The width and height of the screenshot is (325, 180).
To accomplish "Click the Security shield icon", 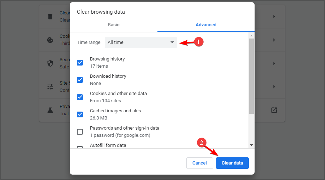I will [x=50, y=63].
